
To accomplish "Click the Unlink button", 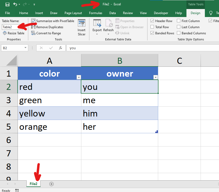I will [122, 33].
